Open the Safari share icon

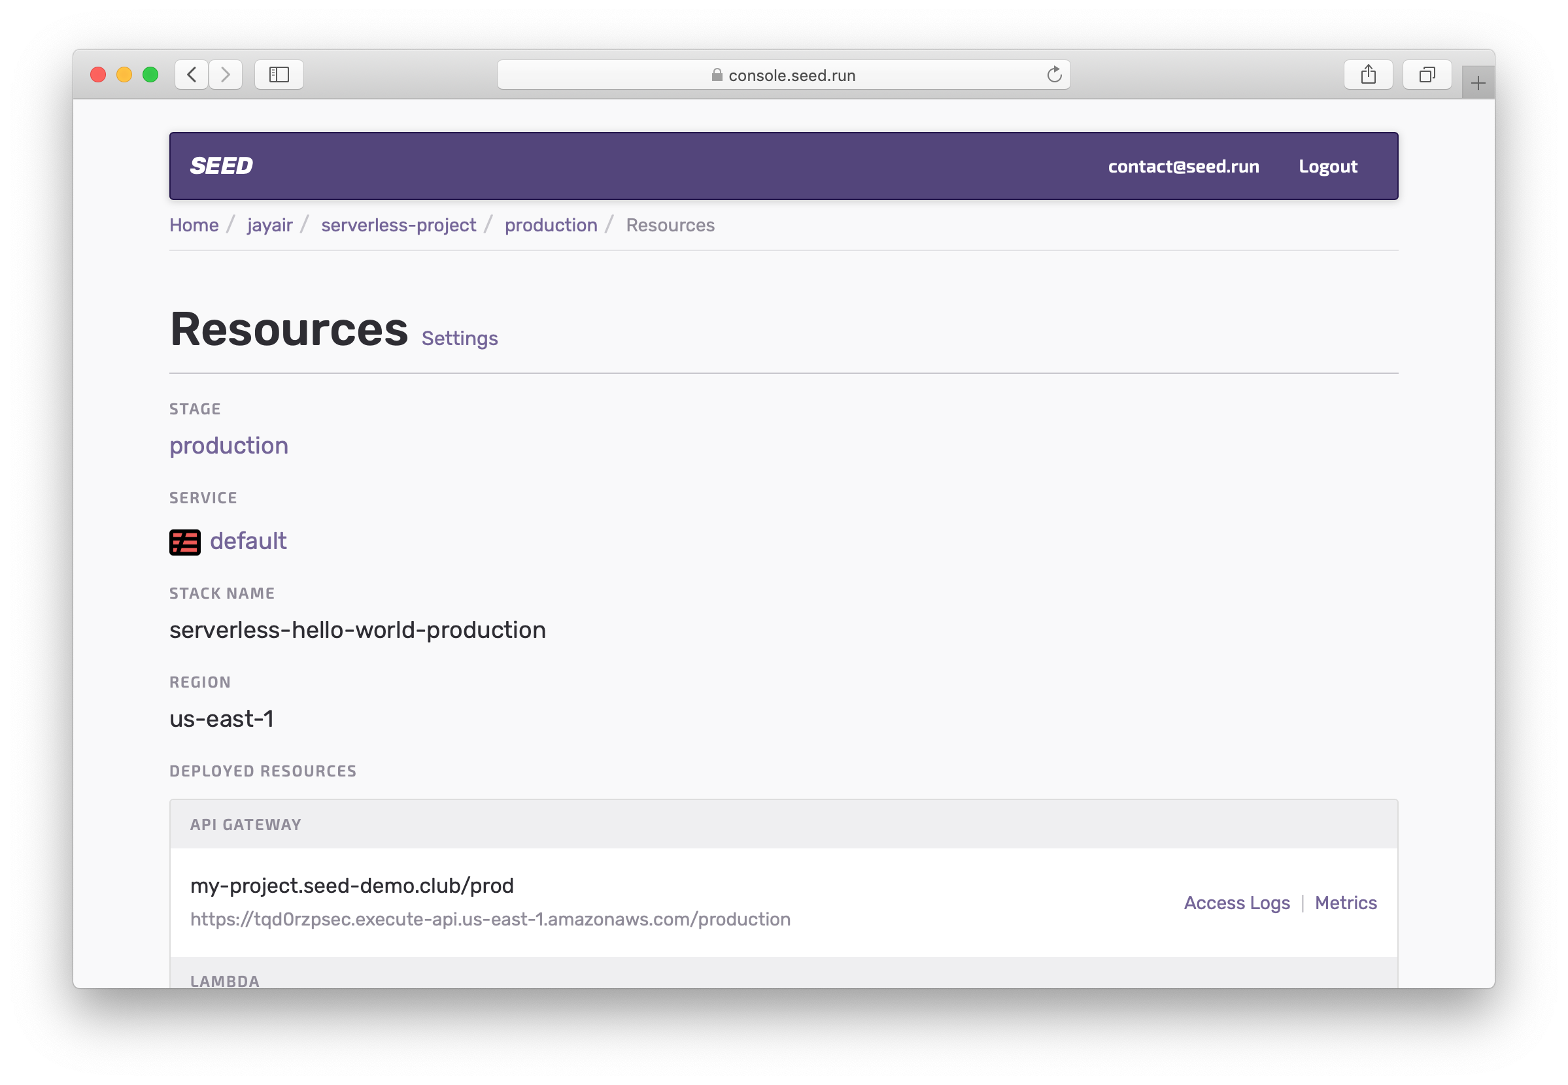coord(1368,75)
